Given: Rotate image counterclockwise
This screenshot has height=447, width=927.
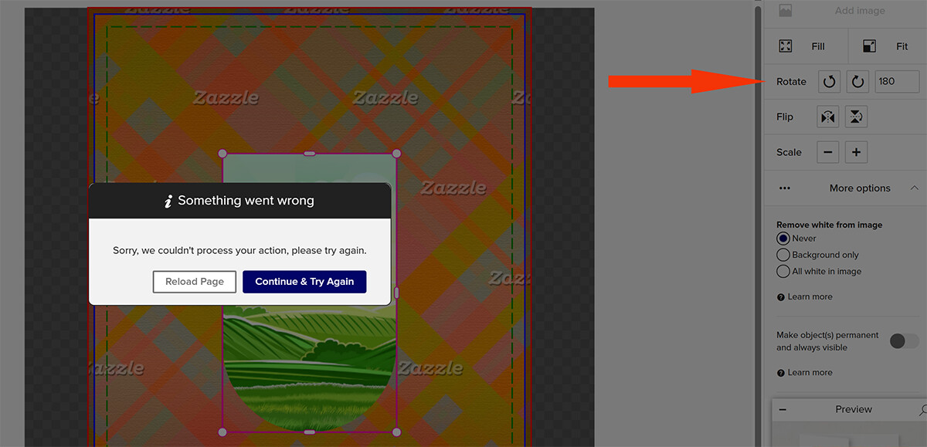Looking at the screenshot, I should 829,82.
